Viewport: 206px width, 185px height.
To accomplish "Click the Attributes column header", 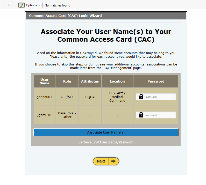I will [90, 81].
